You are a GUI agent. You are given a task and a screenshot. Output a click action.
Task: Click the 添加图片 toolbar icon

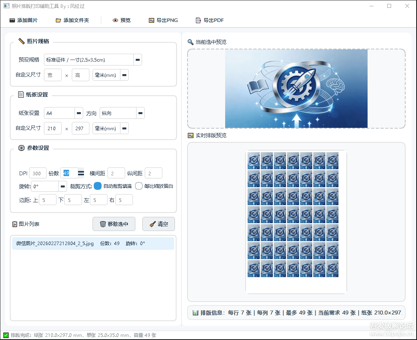pos(12,20)
